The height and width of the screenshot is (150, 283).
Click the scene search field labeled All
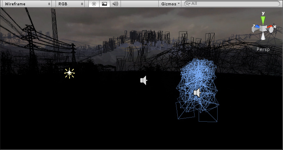tap(232, 4)
